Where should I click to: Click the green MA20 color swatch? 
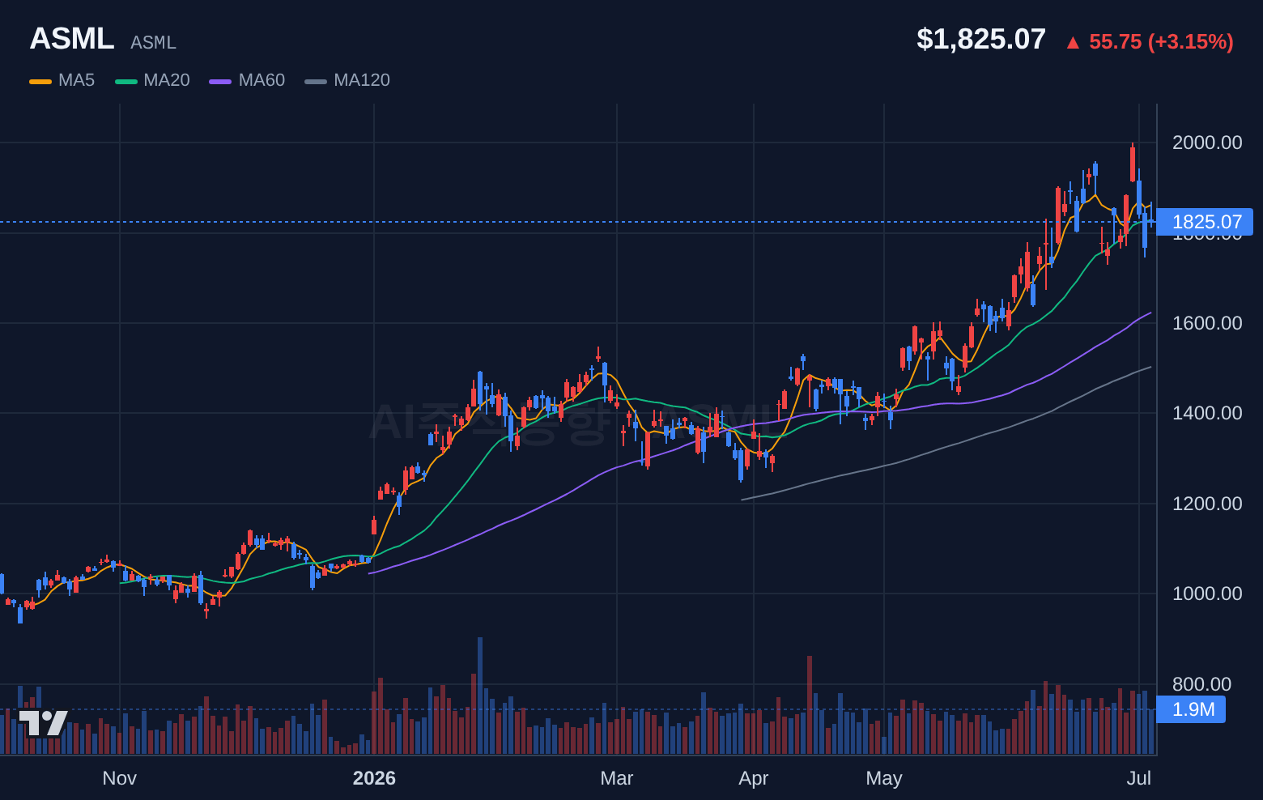pyautogui.click(x=126, y=81)
